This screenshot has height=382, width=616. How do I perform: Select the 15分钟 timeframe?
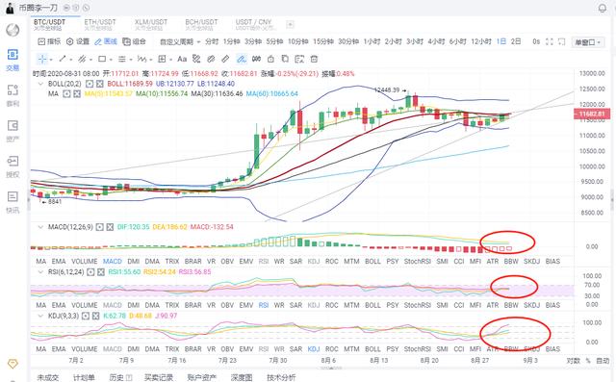(x=323, y=41)
